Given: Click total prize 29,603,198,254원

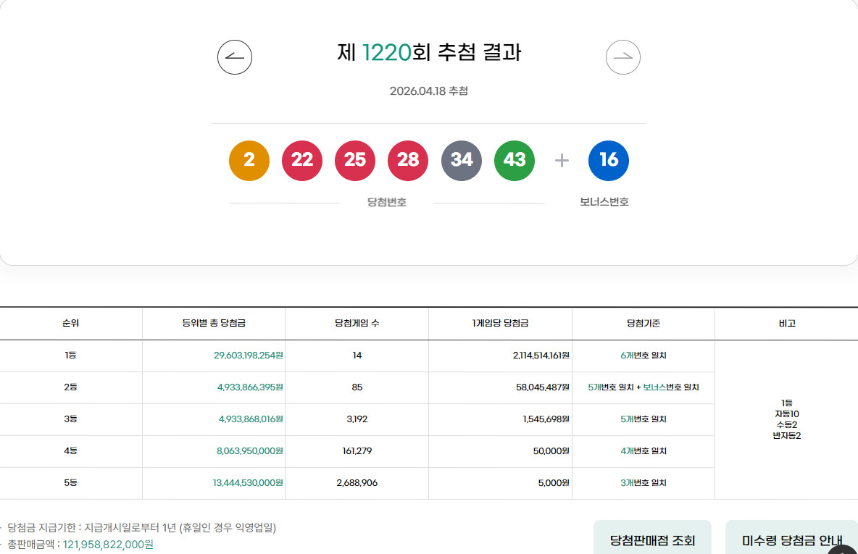Looking at the screenshot, I should 249,356.
